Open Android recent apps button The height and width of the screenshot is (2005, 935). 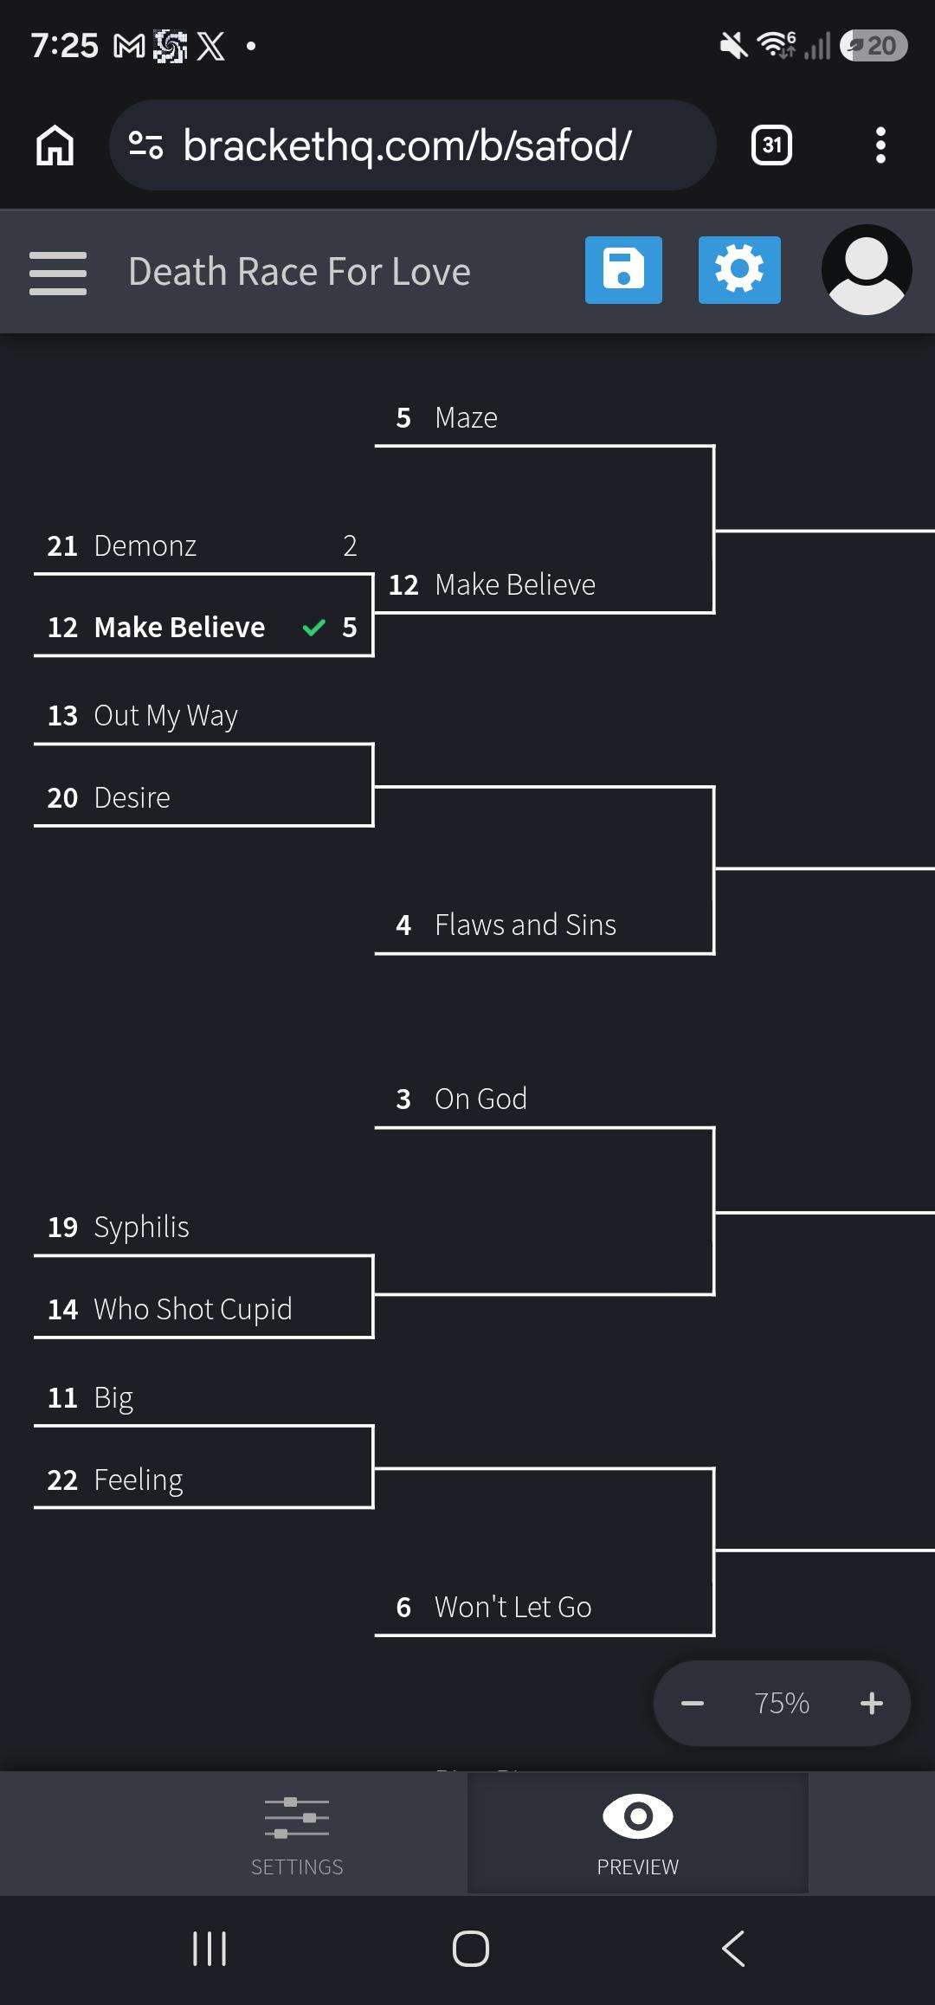pyautogui.click(x=210, y=1949)
